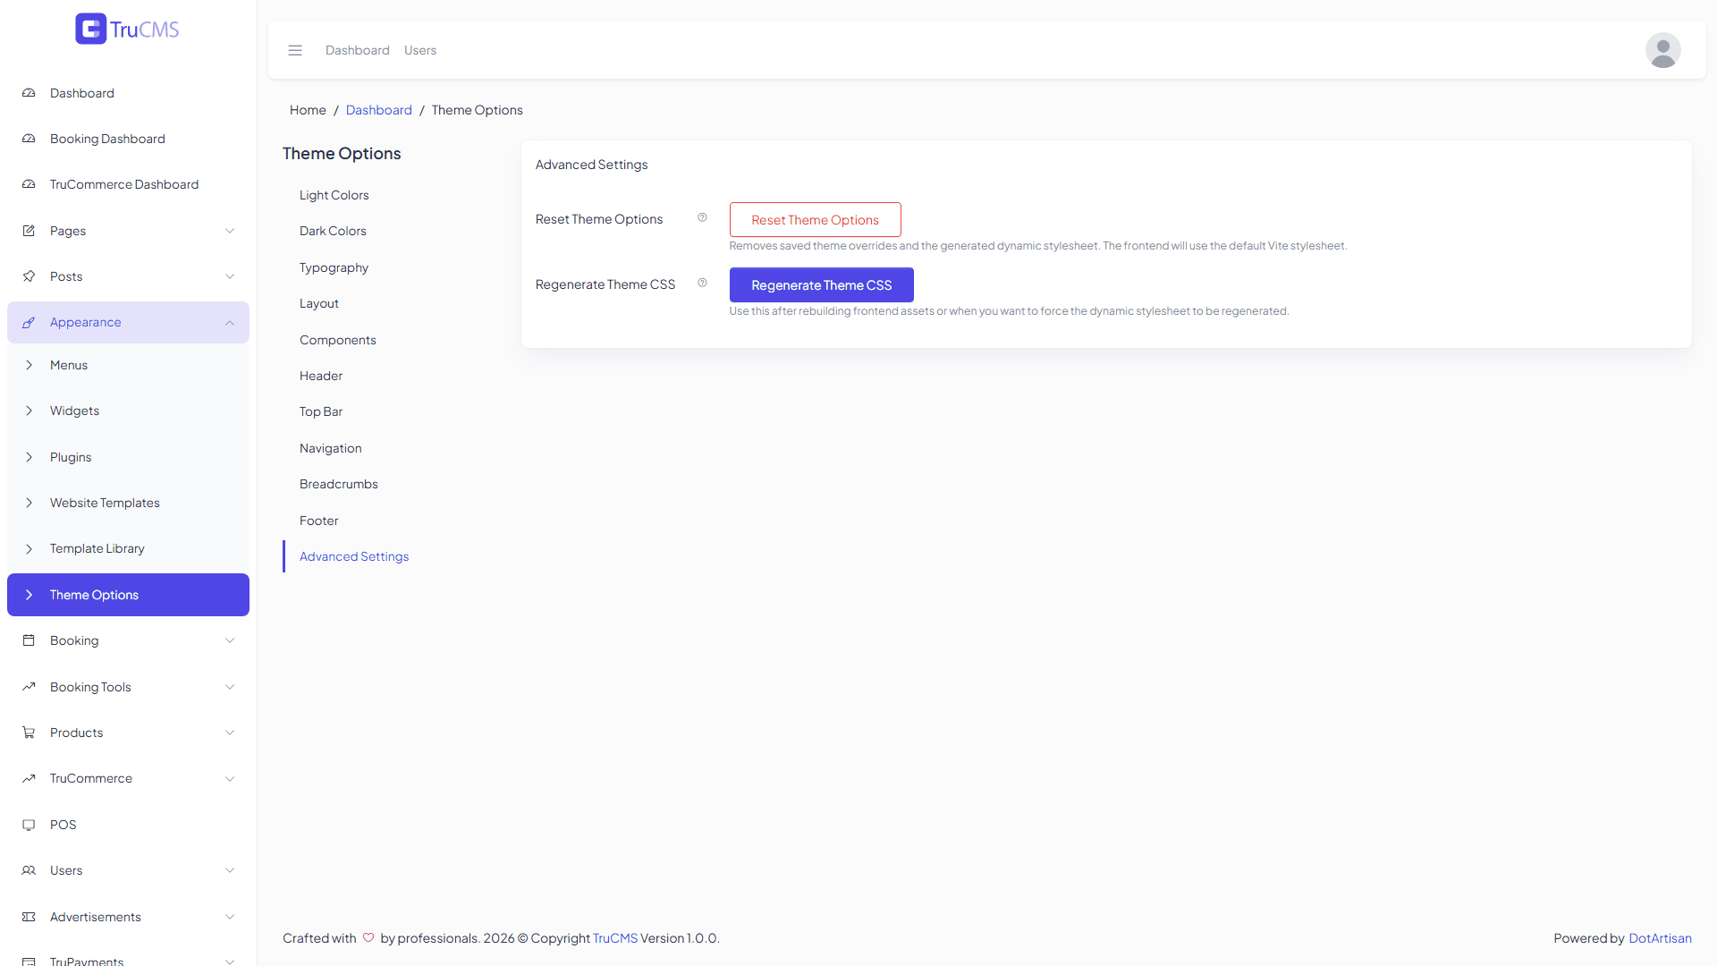Click the TruCommerce trend icon
The height and width of the screenshot is (966, 1717).
click(x=29, y=778)
